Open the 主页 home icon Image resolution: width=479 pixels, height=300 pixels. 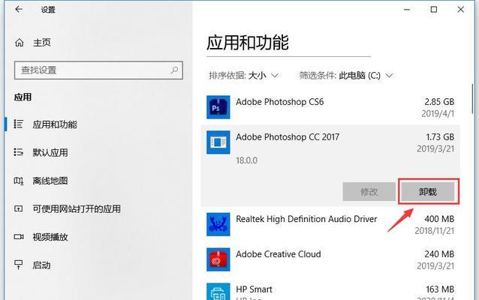[x=20, y=43]
